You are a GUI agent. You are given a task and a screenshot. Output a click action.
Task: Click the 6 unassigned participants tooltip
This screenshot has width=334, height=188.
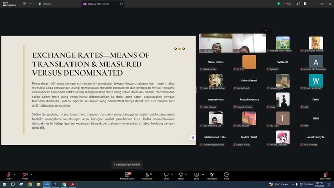pyautogui.click(x=127, y=164)
